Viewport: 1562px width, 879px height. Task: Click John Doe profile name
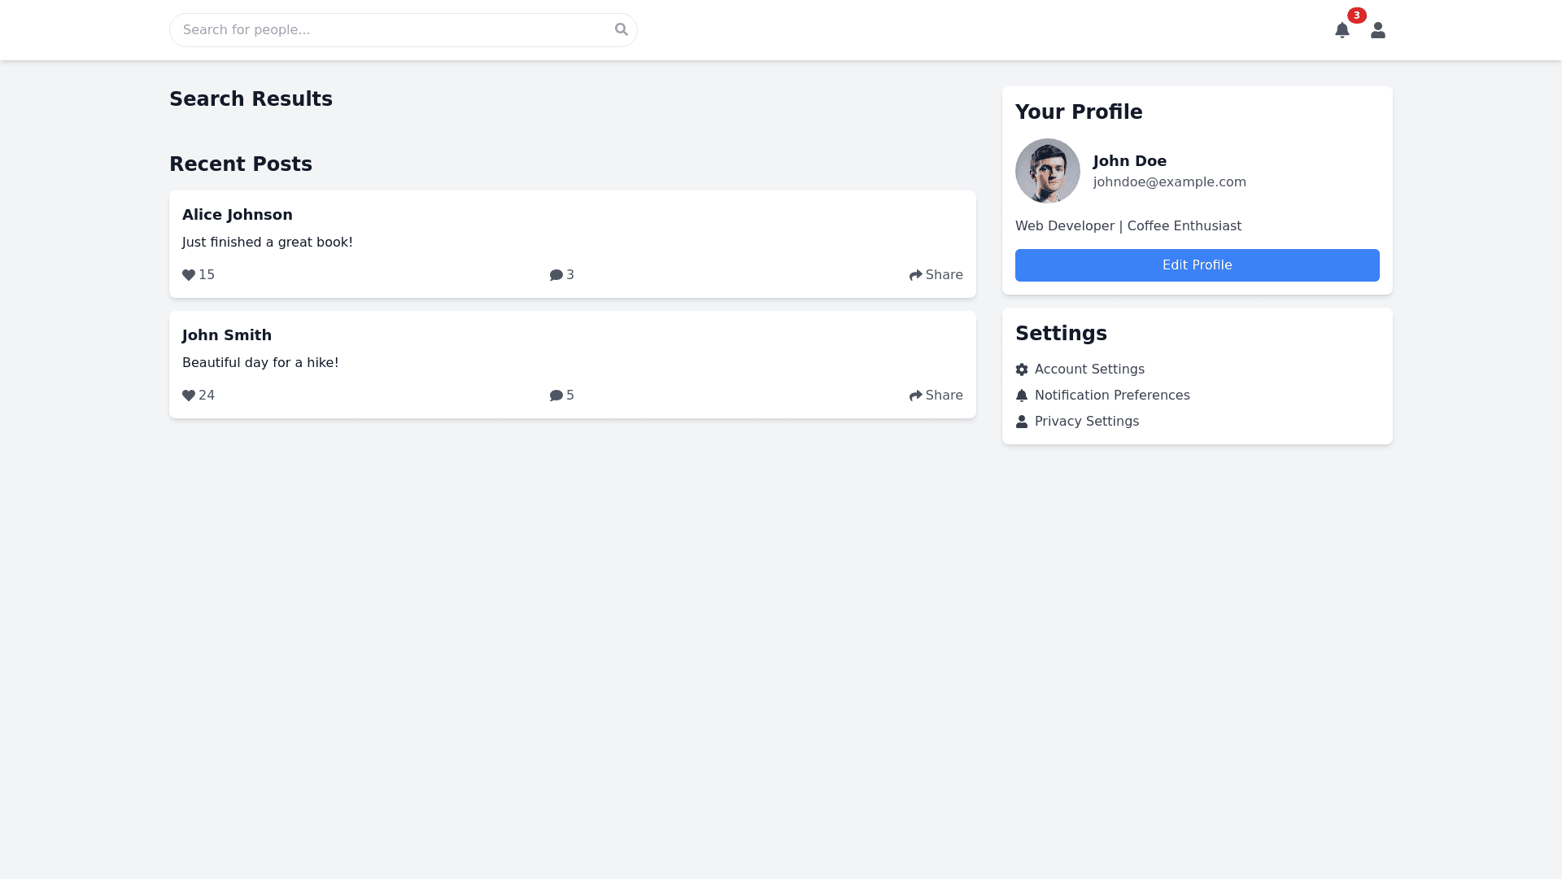click(x=1129, y=161)
